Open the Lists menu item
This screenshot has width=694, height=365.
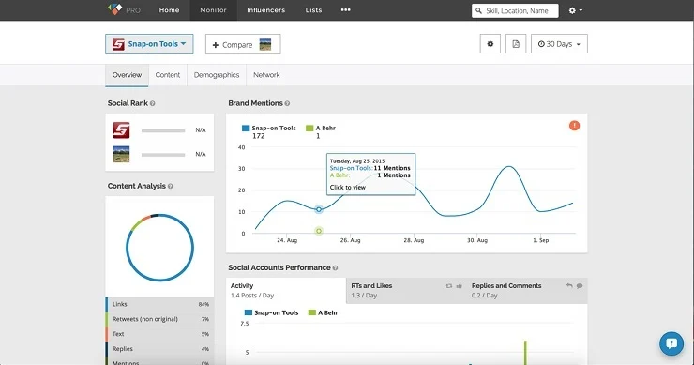pos(313,10)
